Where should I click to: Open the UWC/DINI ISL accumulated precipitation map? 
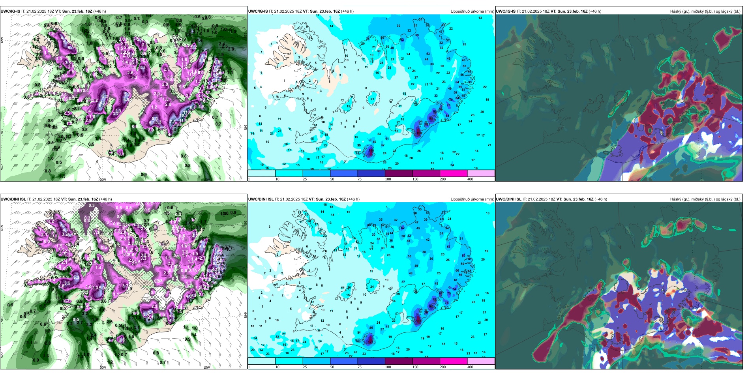point(371,286)
